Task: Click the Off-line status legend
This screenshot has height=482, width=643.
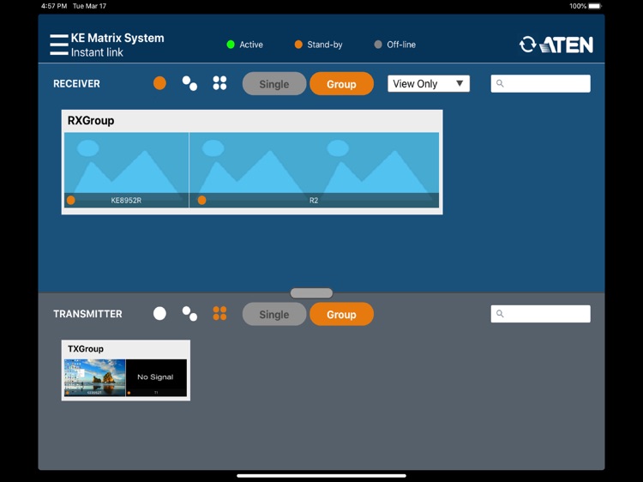Action: click(x=395, y=45)
